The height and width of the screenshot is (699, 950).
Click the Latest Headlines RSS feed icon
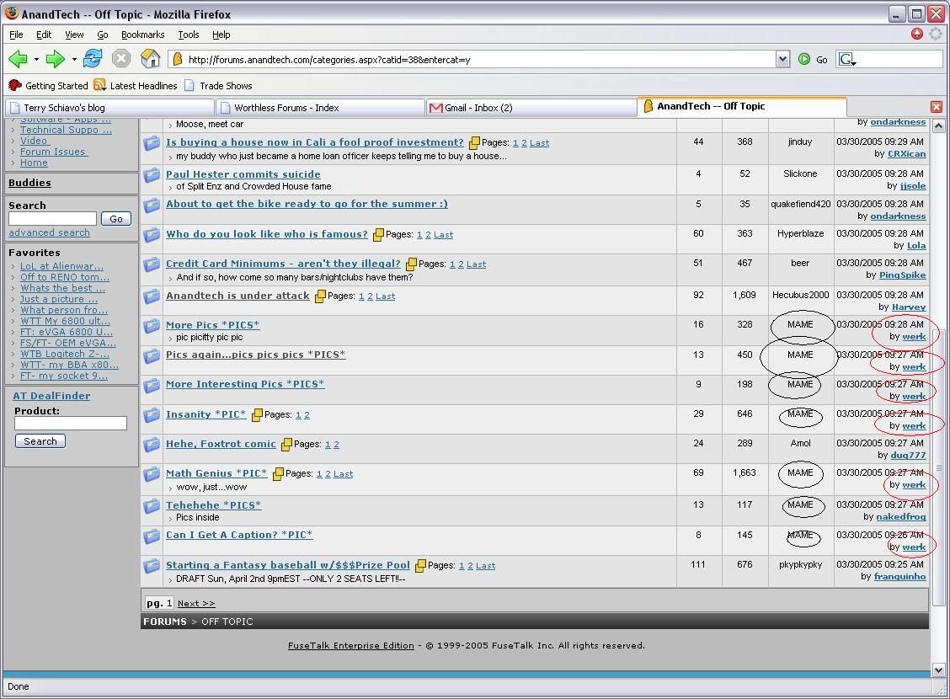[100, 85]
